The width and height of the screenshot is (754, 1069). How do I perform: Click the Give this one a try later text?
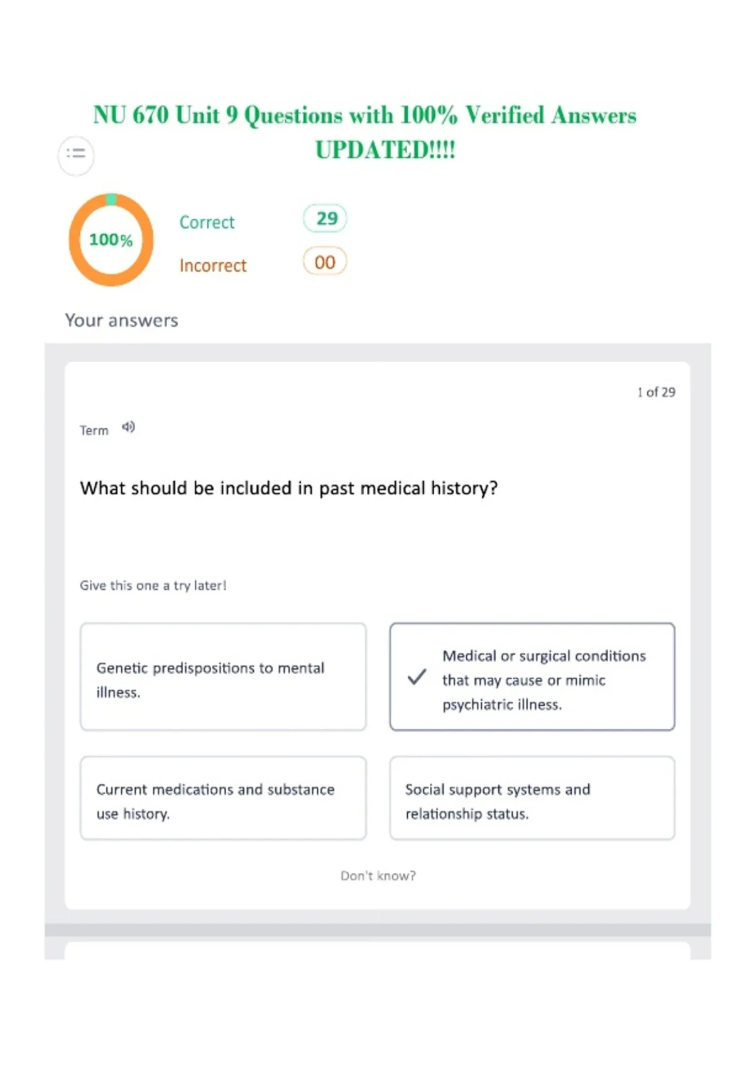click(153, 585)
